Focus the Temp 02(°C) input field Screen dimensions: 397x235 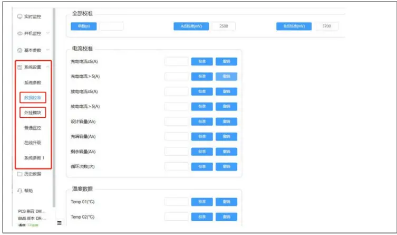point(177,217)
